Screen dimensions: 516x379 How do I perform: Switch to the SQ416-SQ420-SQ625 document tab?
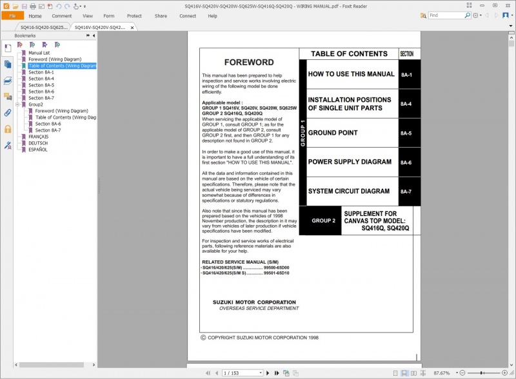point(43,27)
